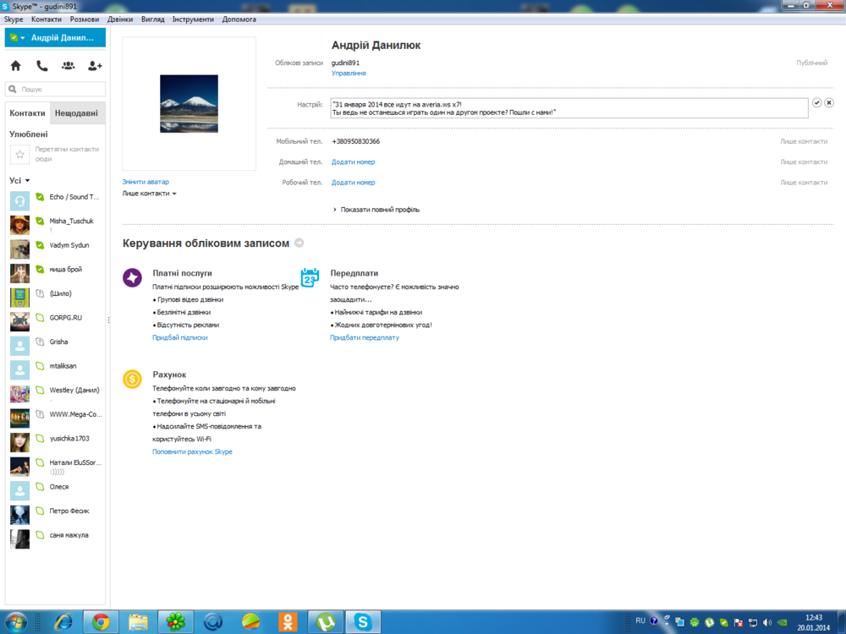Click the Платні послуги purple icon

click(x=132, y=277)
